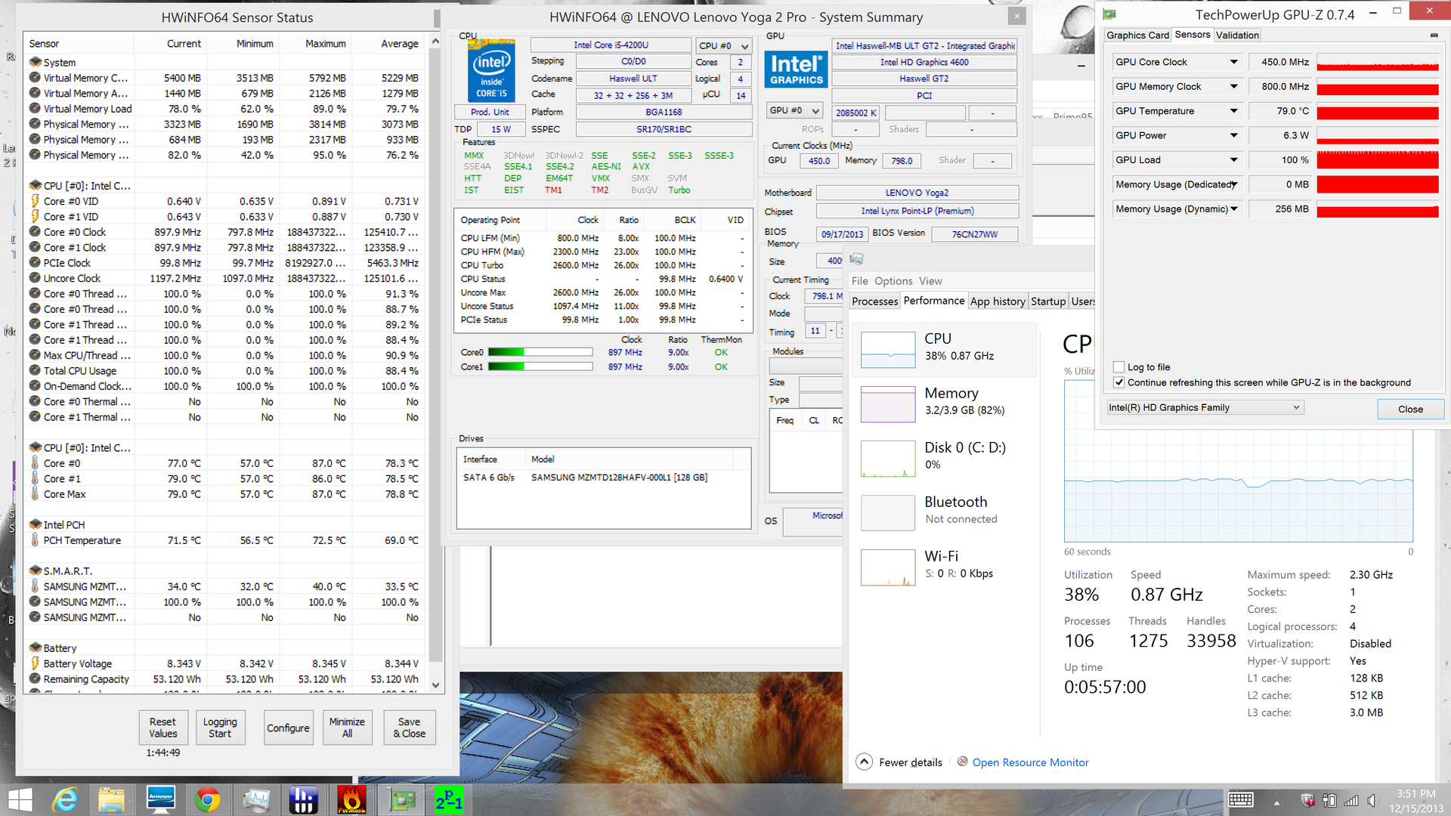Click the Reset Values button
1451x816 pixels.
coord(162,727)
